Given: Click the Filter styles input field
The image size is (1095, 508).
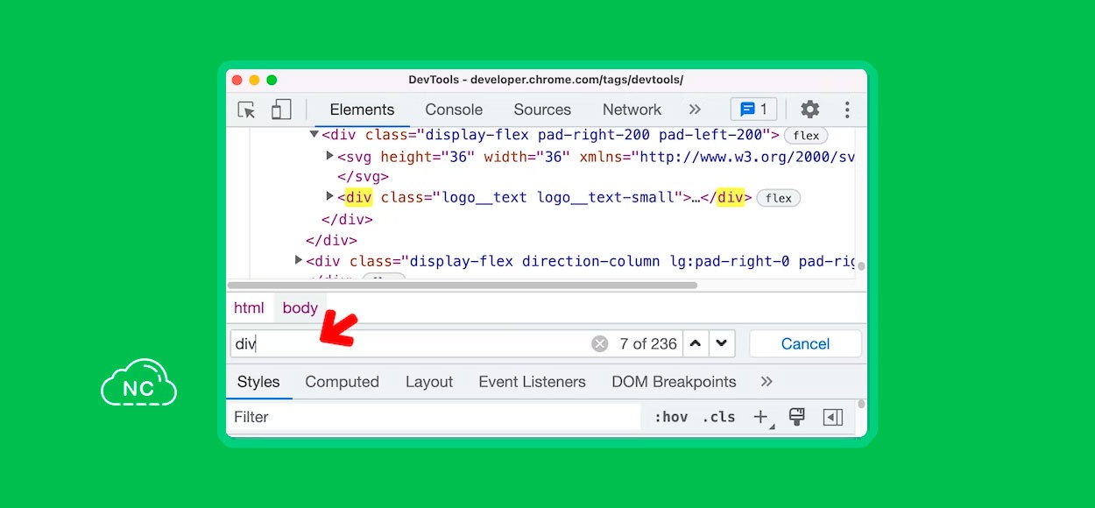Looking at the screenshot, I should click(435, 417).
